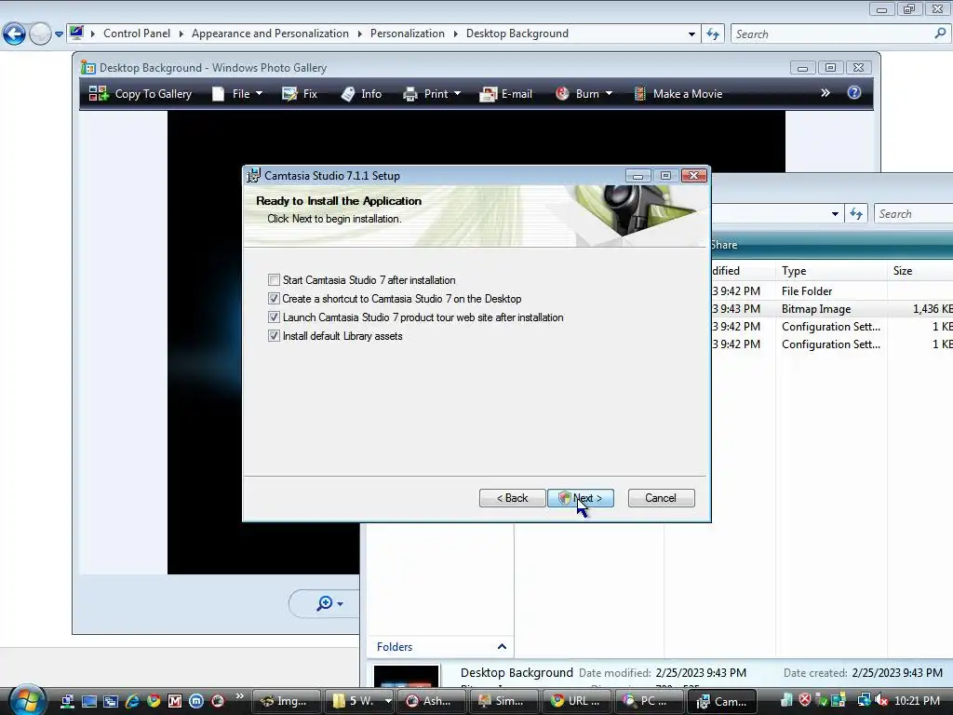Screen dimensions: 953x715
Task: Open Fix in Photo Gallery toolbar
Action: tap(300, 94)
